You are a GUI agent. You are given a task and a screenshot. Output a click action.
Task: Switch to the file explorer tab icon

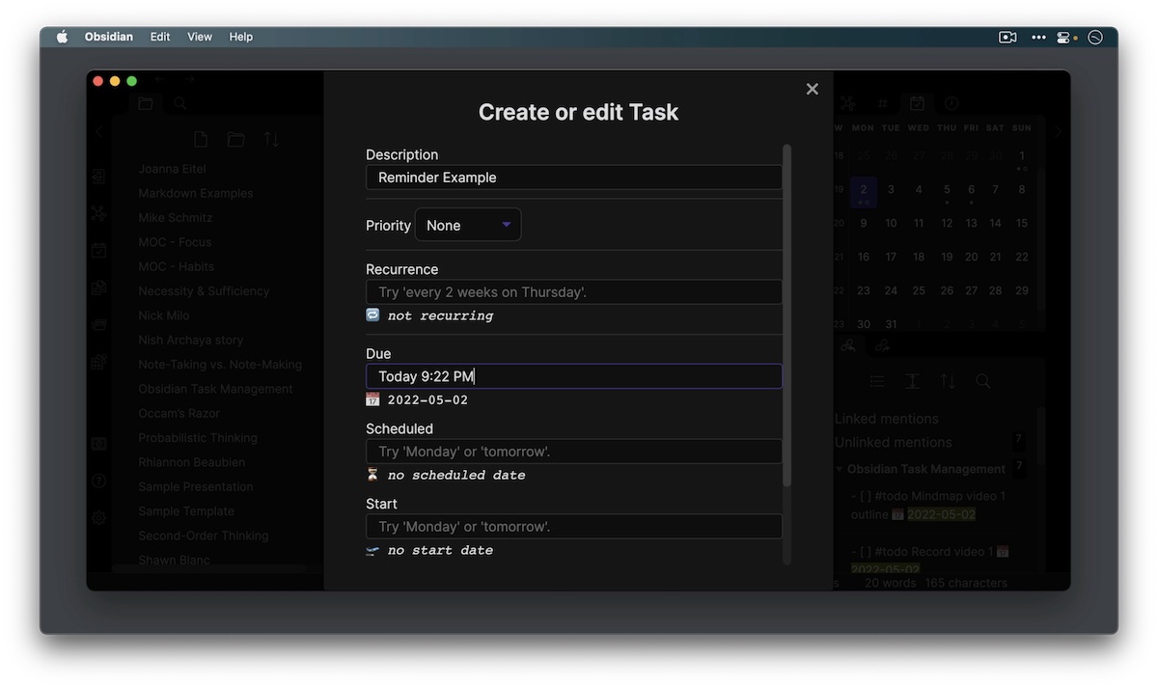point(146,103)
